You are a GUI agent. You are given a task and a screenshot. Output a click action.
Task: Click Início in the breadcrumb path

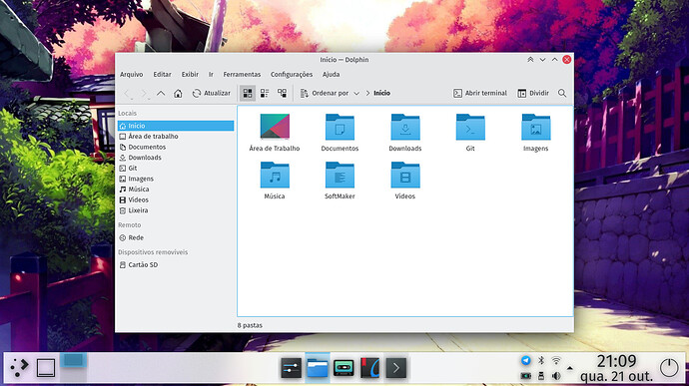tap(381, 93)
